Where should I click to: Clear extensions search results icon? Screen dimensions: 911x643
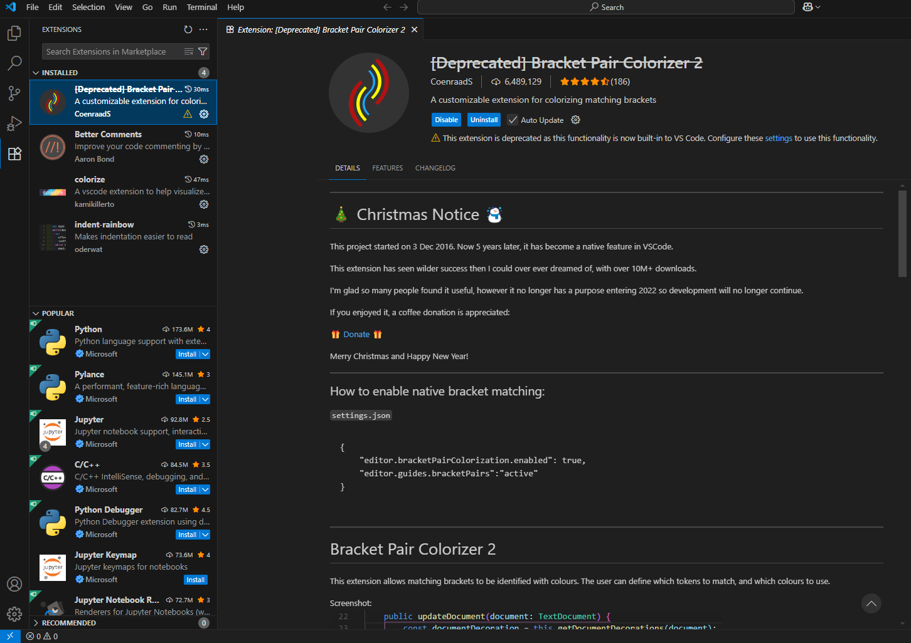(189, 51)
